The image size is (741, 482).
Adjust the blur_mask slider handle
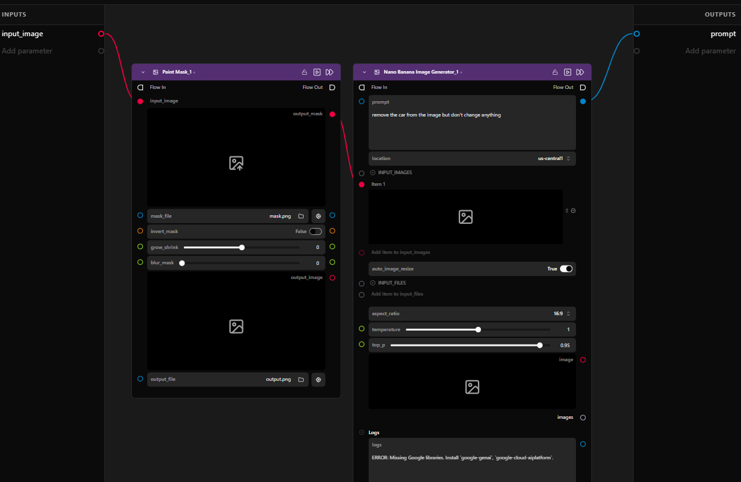click(182, 263)
